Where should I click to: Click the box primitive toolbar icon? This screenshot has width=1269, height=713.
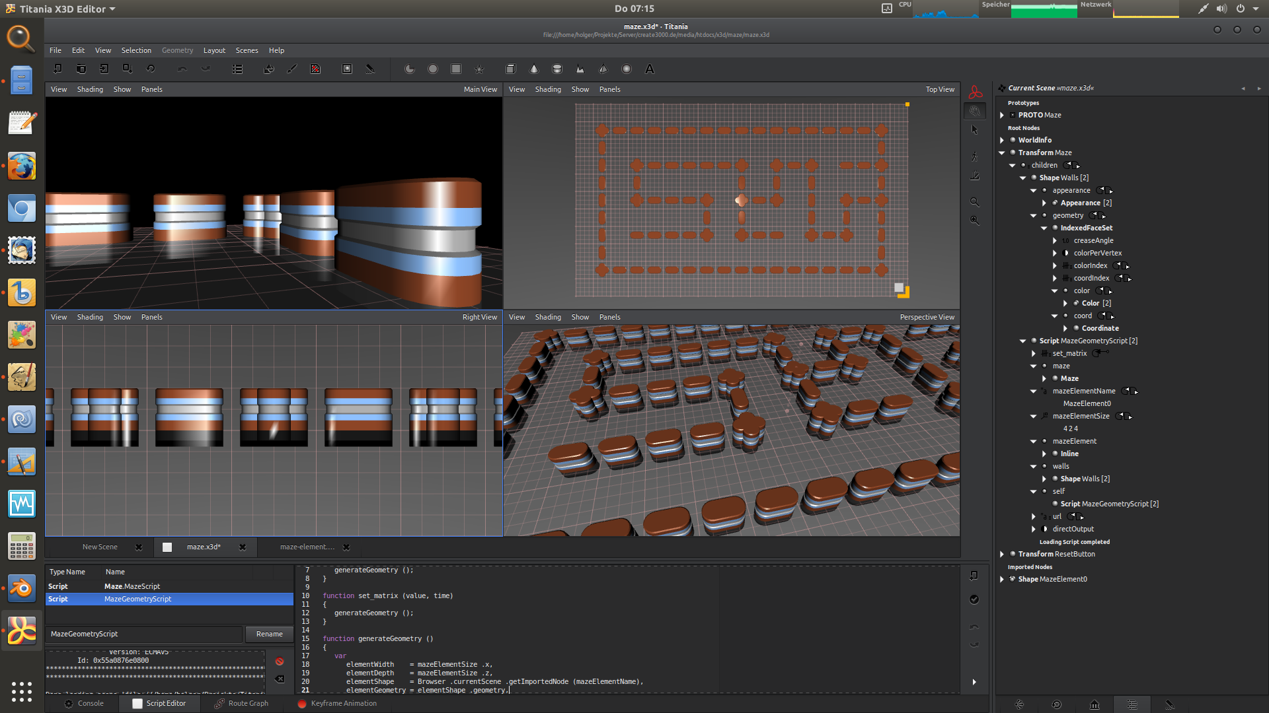[x=511, y=69]
